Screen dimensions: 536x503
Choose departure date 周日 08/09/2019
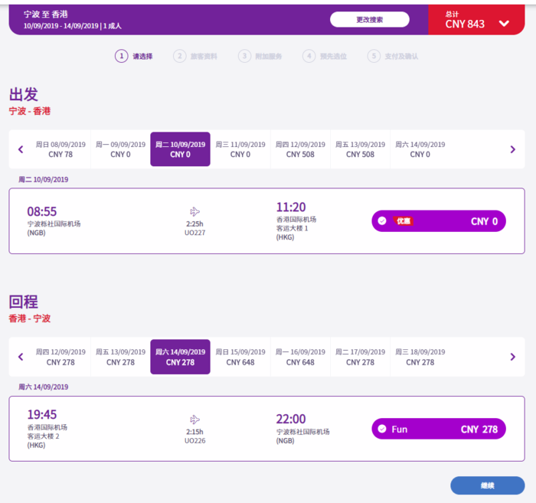pos(60,149)
